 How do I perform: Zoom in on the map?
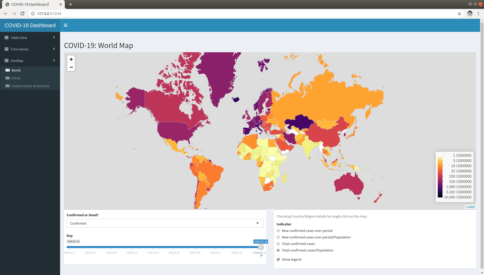click(71, 59)
